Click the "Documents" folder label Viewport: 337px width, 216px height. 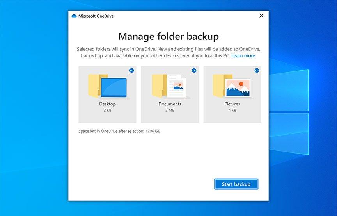[170, 104]
